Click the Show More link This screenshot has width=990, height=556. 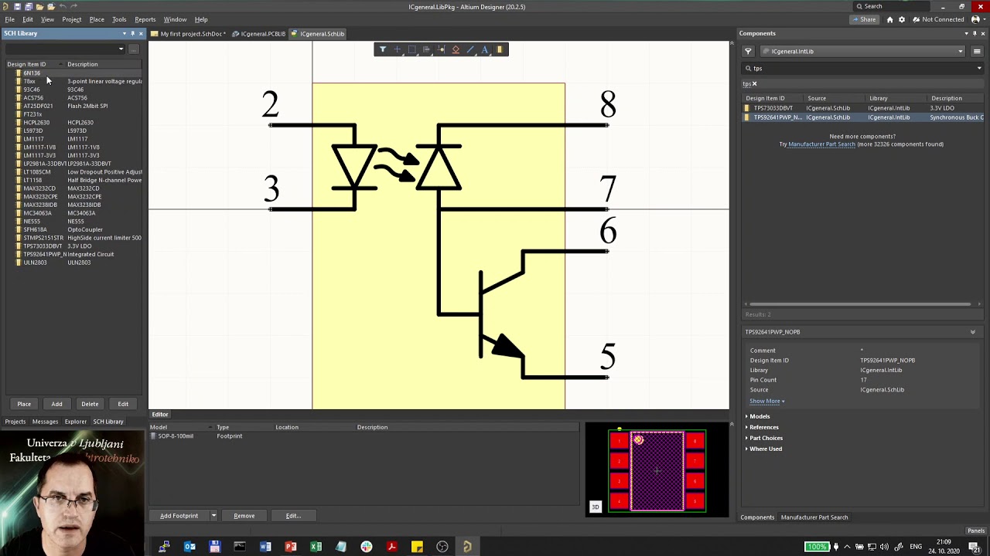(766, 401)
